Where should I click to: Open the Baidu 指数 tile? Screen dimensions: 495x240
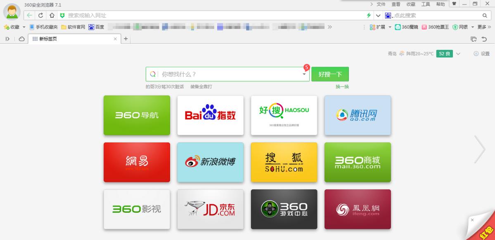210,115
